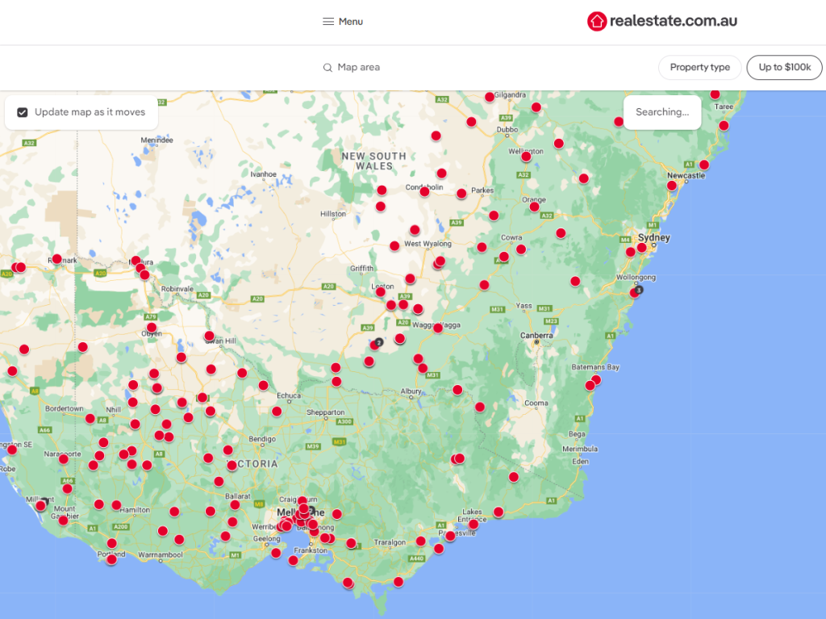
Task: Select the red pin near Traralgon
Action: click(x=420, y=541)
